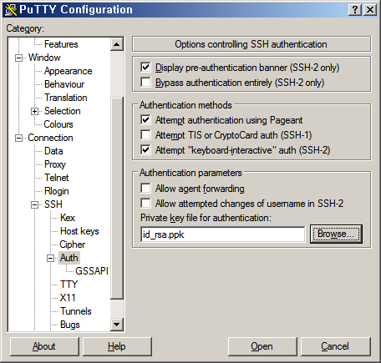Open TTY settings under SSH
381x363 pixels.
coord(69,285)
